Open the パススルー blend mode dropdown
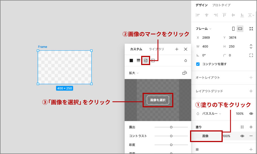Screen dimensions: 257x154 tap(211, 114)
